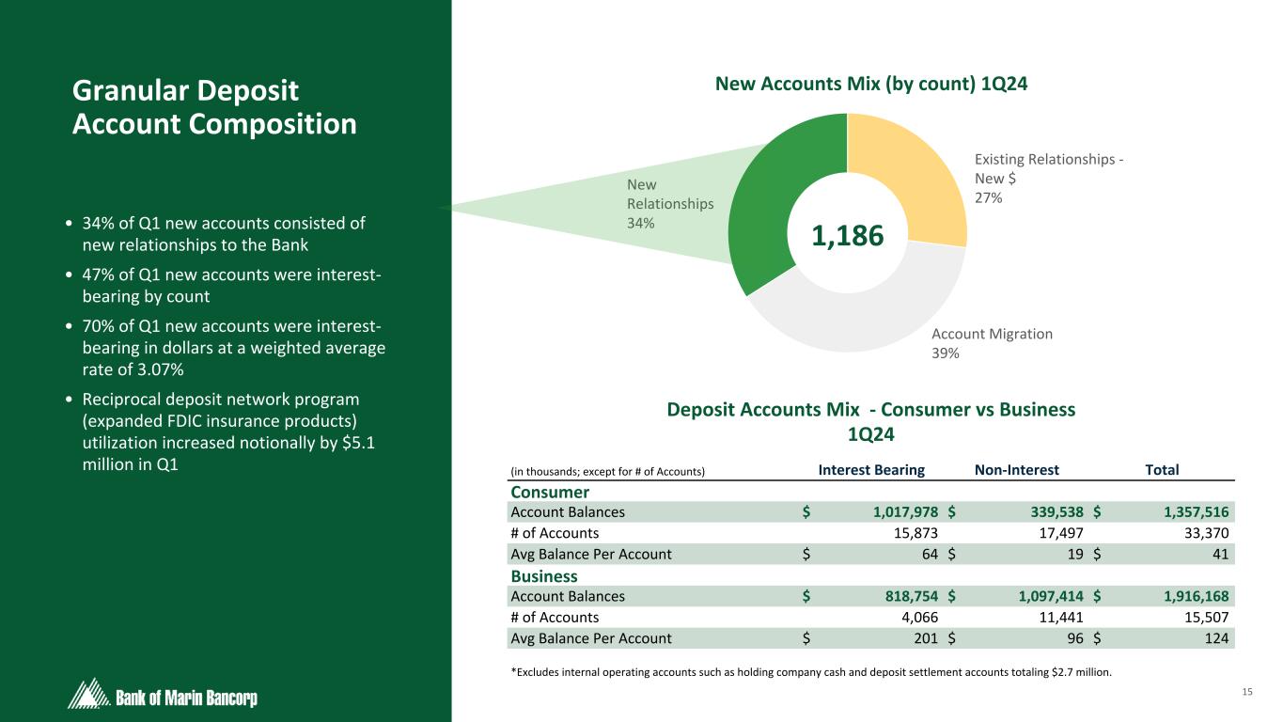Select the reciprocal deposit network bullet point
This screenshot has width=1283, height=722.
pos(229,432)
